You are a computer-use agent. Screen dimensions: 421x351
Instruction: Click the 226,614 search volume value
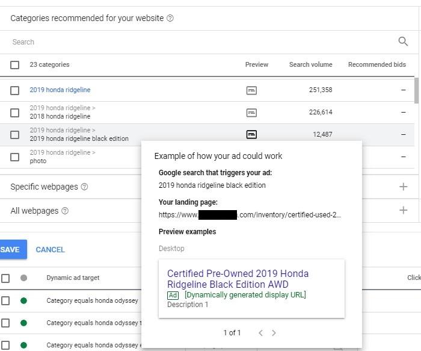point(321,112)
